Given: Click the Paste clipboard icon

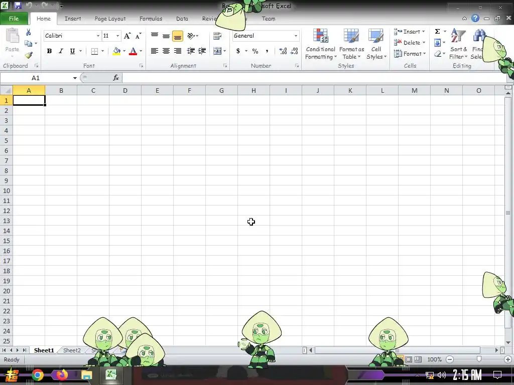Looking at the screenshot, I should (12, 36).
